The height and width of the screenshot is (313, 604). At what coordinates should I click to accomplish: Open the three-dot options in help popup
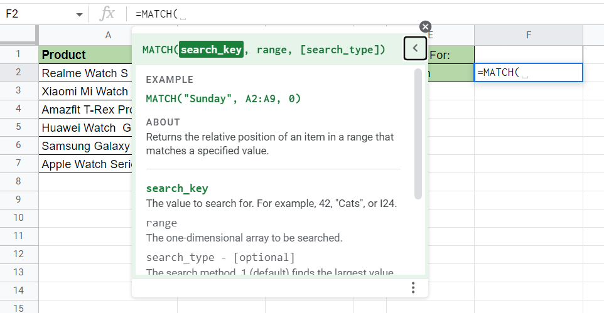click(413, 287)
